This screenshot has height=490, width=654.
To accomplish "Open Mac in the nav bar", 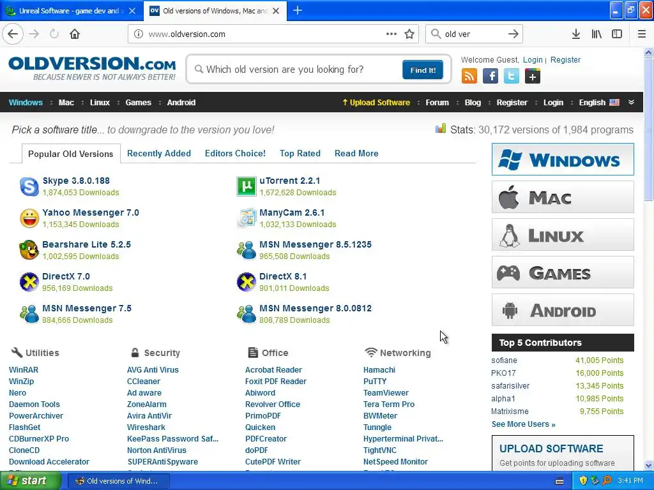I will (x=66, y=103).
